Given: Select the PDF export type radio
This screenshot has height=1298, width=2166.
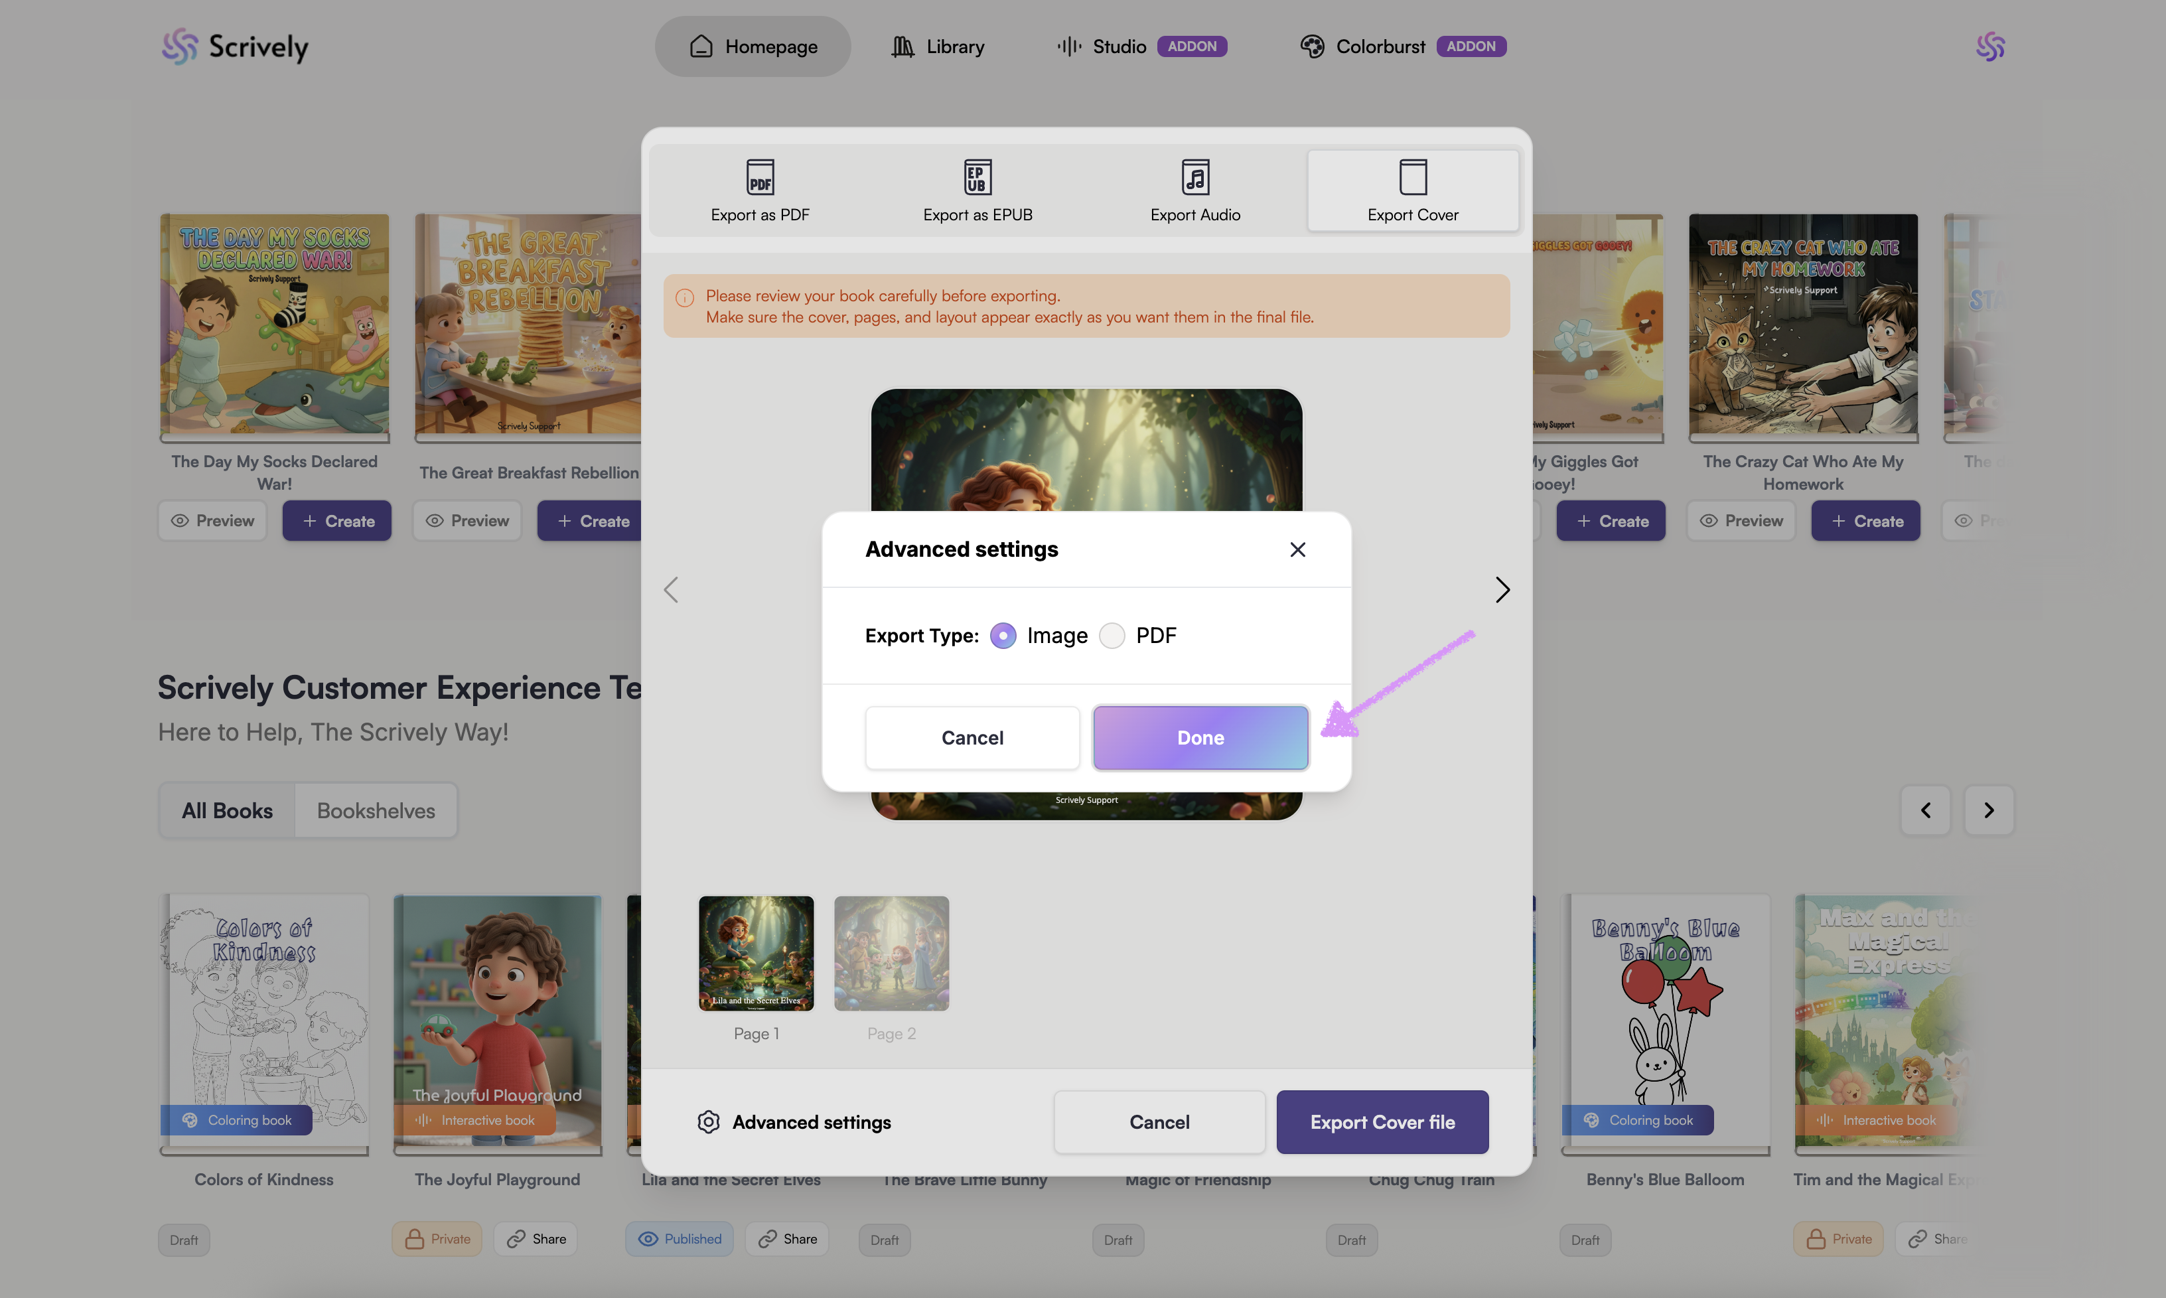Looking at the screenshot, I should [x=1112, y=636].
